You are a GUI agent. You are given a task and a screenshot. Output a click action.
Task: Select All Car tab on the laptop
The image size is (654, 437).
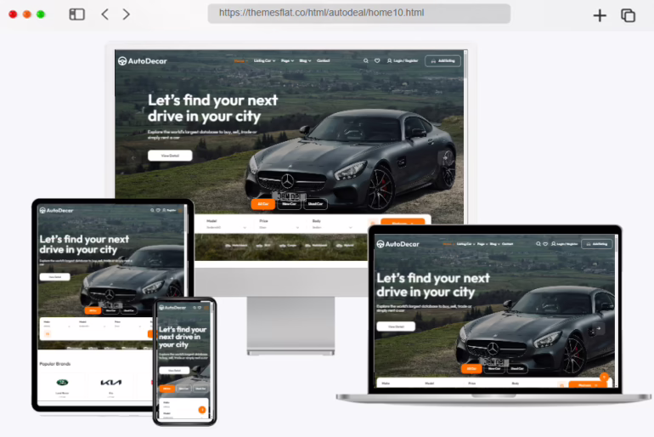click(x=471, y=368)
